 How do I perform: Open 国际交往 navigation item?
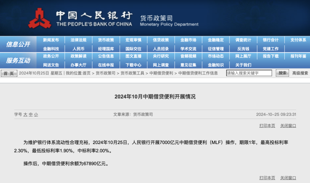(x=133, y=48)
